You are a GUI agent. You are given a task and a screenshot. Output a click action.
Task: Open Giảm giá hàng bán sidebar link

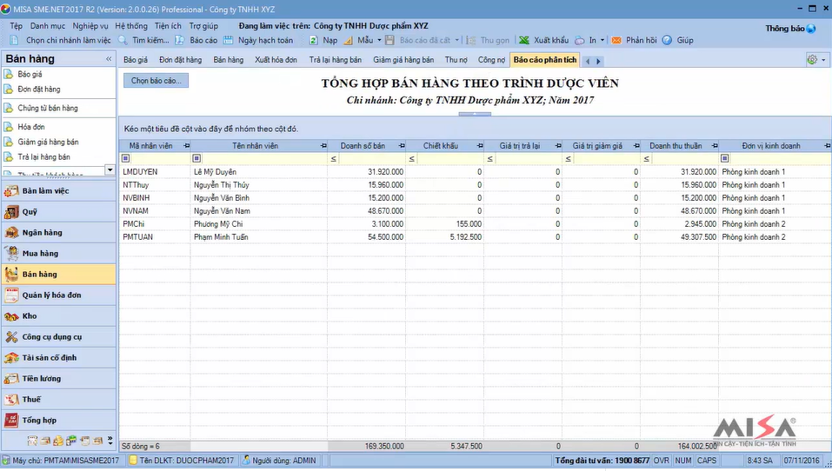coord(49,143)
